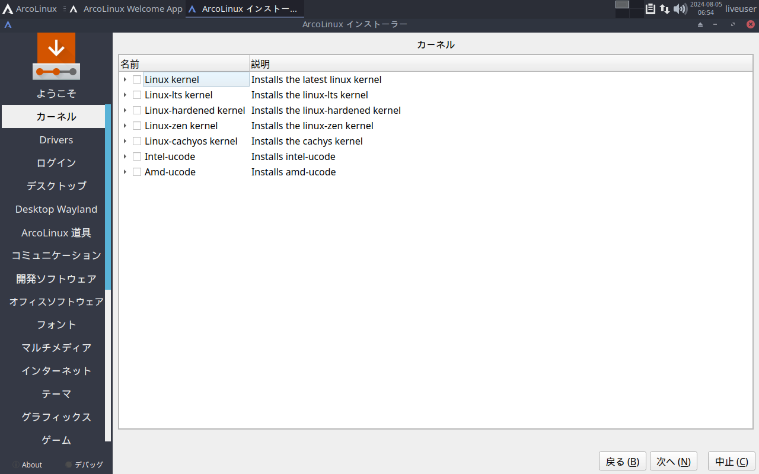This screenshot has width=759, height=474.
Task: Expand the Linux-lts kernel group
Action: (125, 95)
